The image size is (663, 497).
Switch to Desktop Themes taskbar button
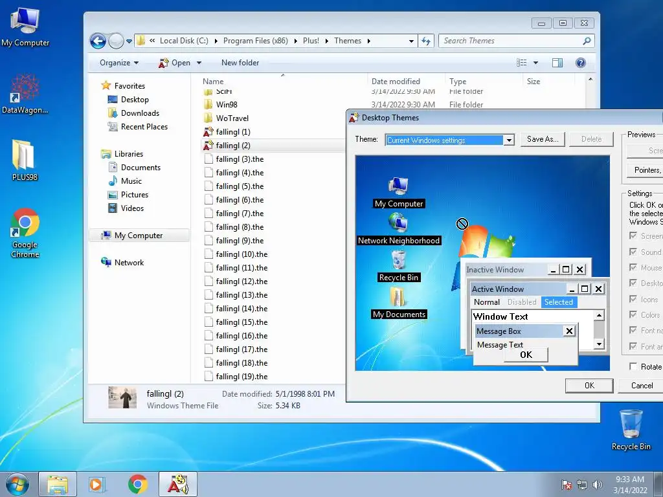tap(178, 484)
